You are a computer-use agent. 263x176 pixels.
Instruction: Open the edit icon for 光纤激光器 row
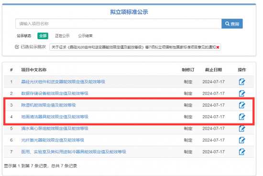point(242,140)
